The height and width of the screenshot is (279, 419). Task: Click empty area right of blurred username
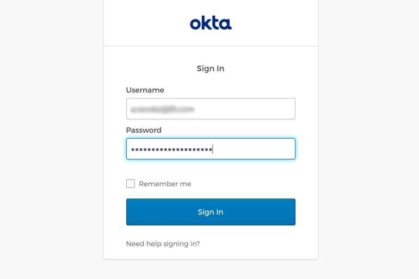click(x=245, y=109)
